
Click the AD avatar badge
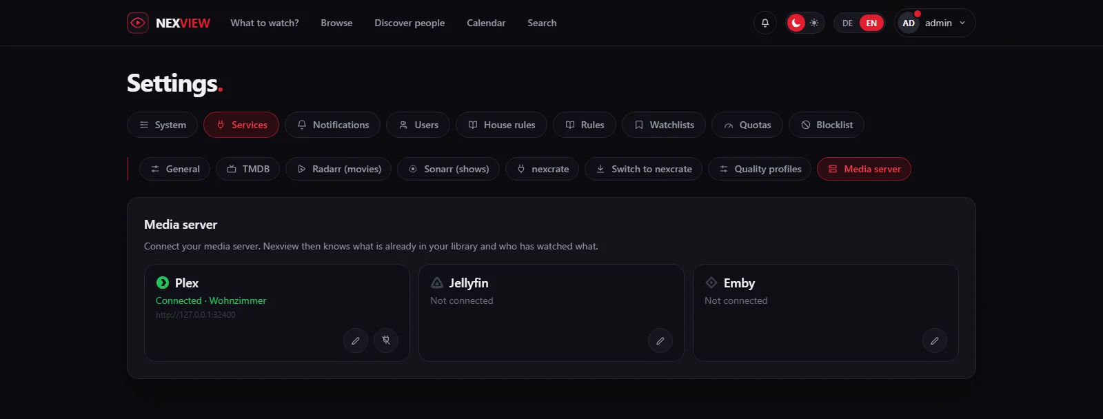pos(909,23)
